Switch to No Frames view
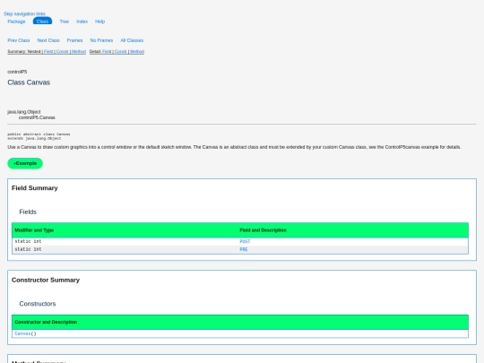 pyautogui.click(x=101, y=40)
